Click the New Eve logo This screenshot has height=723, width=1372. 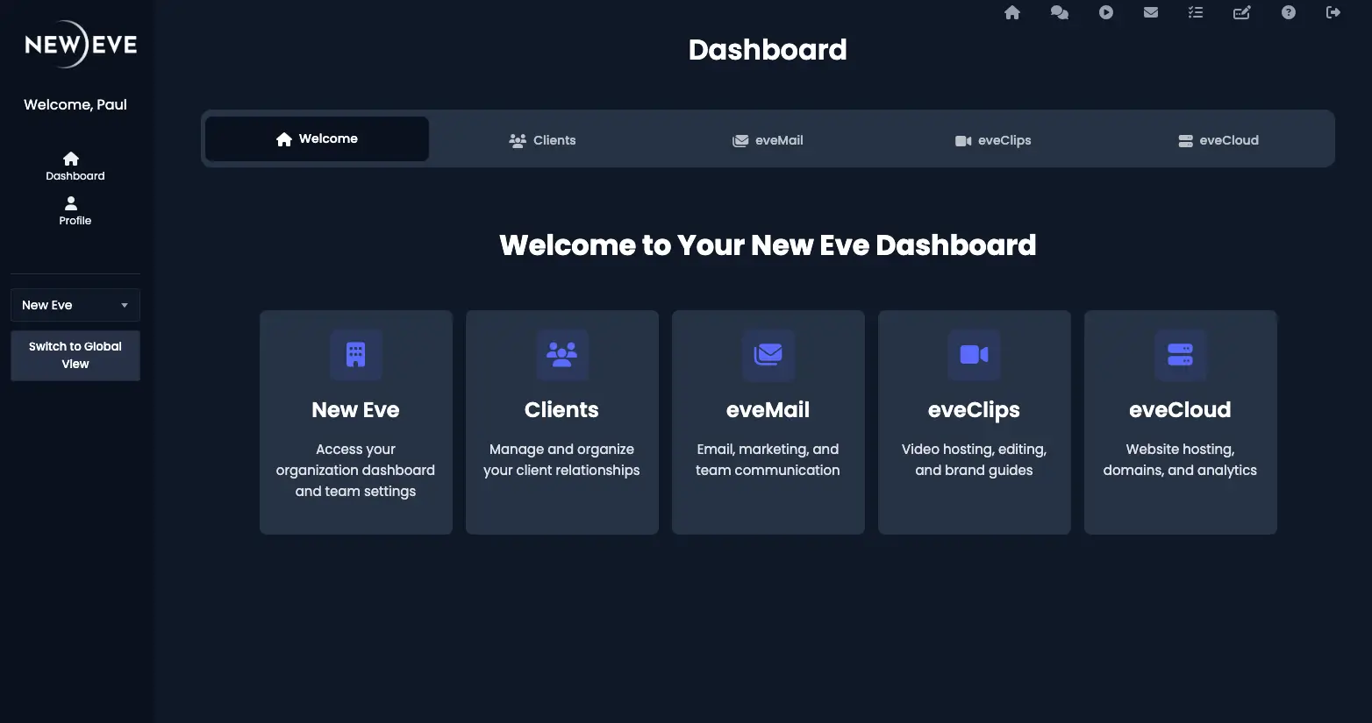(x=80, y=45)
